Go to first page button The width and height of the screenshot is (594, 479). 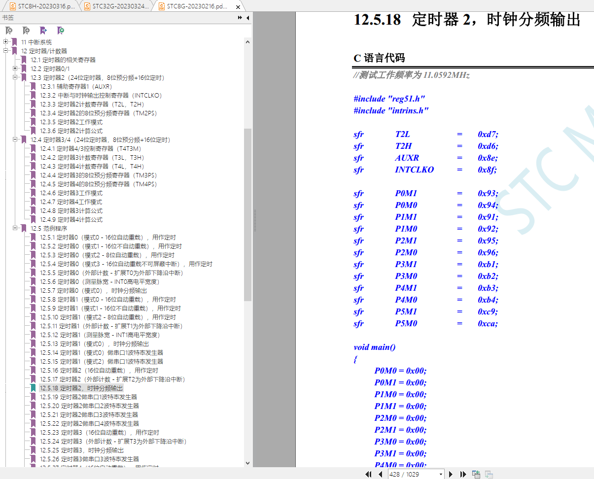368,474
